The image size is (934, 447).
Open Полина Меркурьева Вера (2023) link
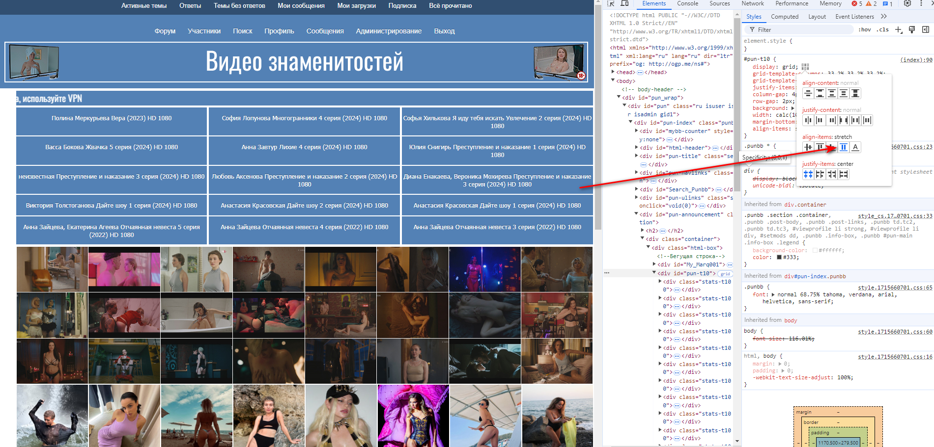(x=112, y=118)
